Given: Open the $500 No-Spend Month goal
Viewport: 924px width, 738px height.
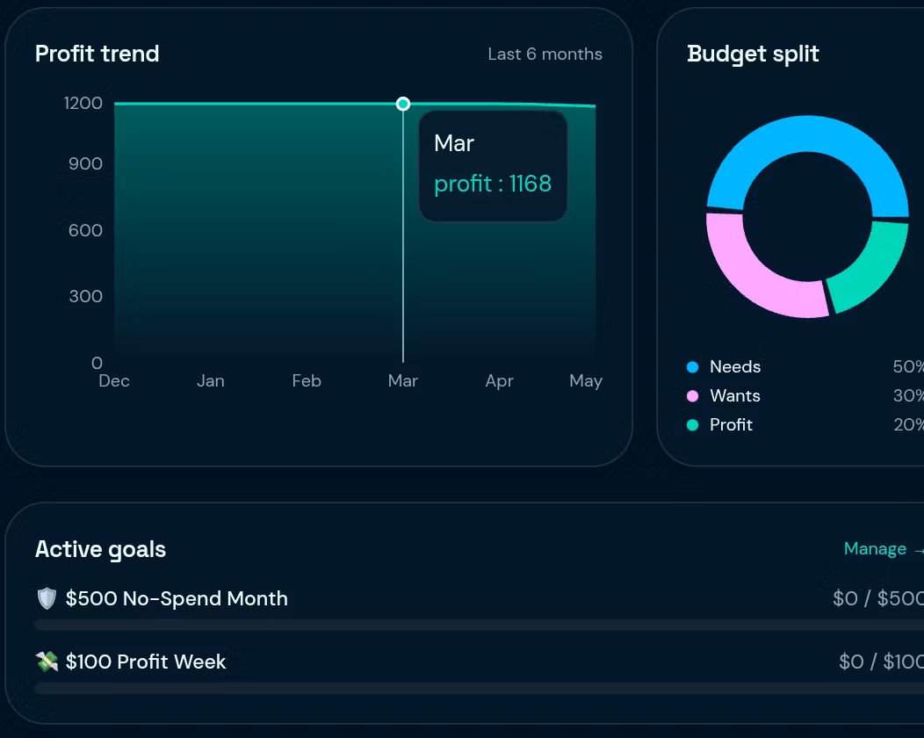Looking at the screenshot, I should point(177,598).
